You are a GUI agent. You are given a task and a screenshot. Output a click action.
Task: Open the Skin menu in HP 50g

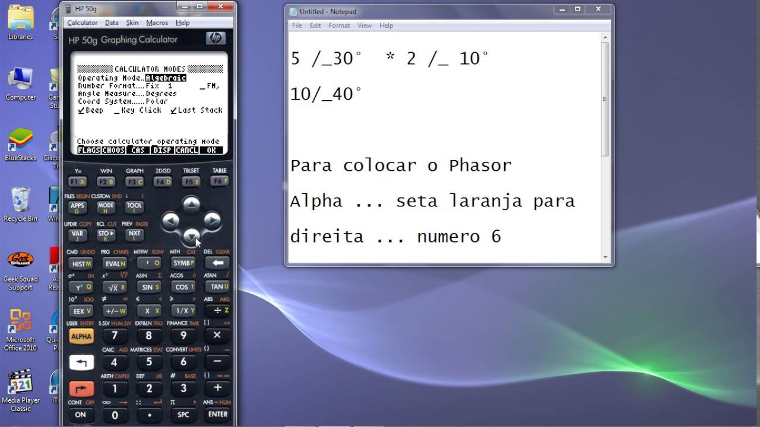click(132, 23)
